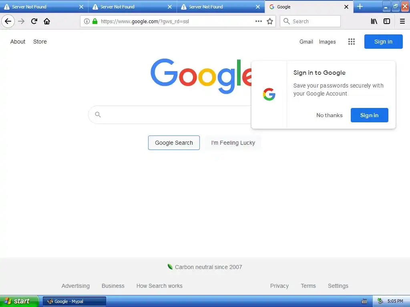
Task: Reload the current page
Action: tap(34, 21)
